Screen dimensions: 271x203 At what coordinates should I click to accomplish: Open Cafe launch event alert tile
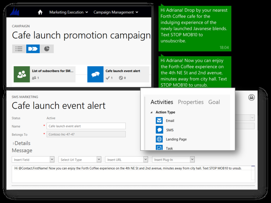point(118,74)
